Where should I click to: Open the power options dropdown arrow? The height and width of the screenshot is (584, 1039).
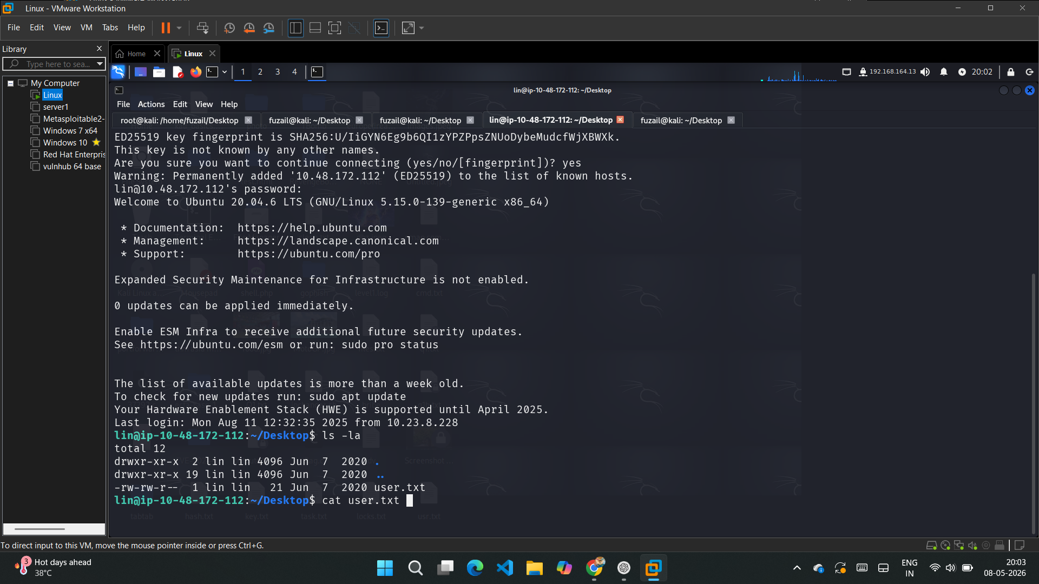tap(179, 28)
